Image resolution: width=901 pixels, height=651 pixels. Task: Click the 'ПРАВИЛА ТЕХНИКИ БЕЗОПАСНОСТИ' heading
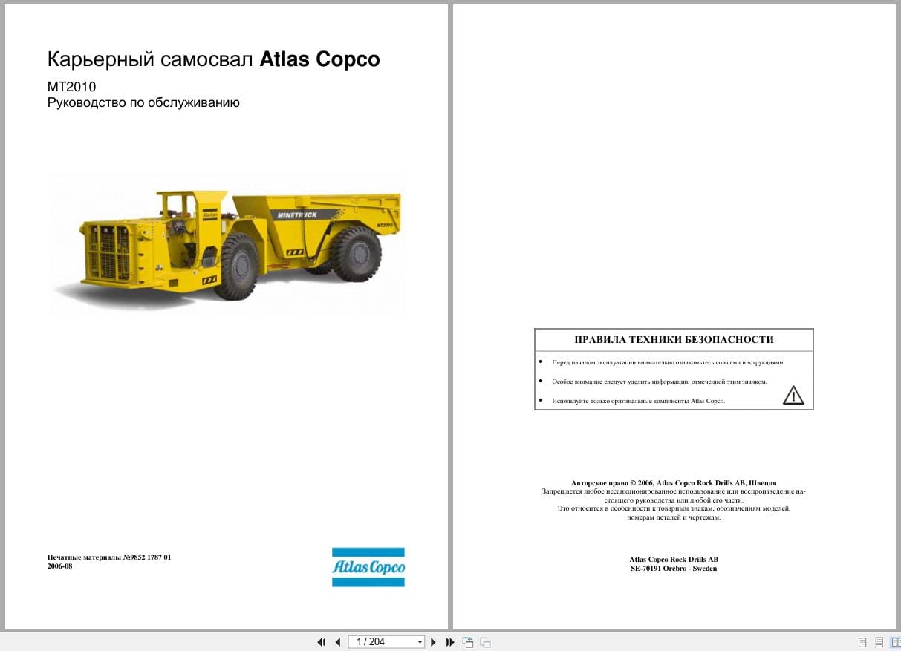coord(674,340)
